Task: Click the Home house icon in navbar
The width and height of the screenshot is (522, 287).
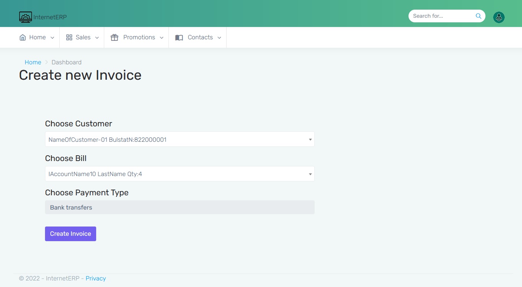Action: (x=23, y=37)
